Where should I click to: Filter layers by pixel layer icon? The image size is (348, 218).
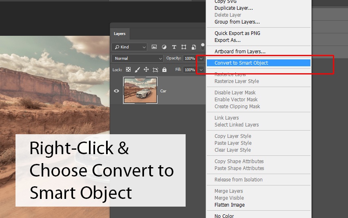154,47
